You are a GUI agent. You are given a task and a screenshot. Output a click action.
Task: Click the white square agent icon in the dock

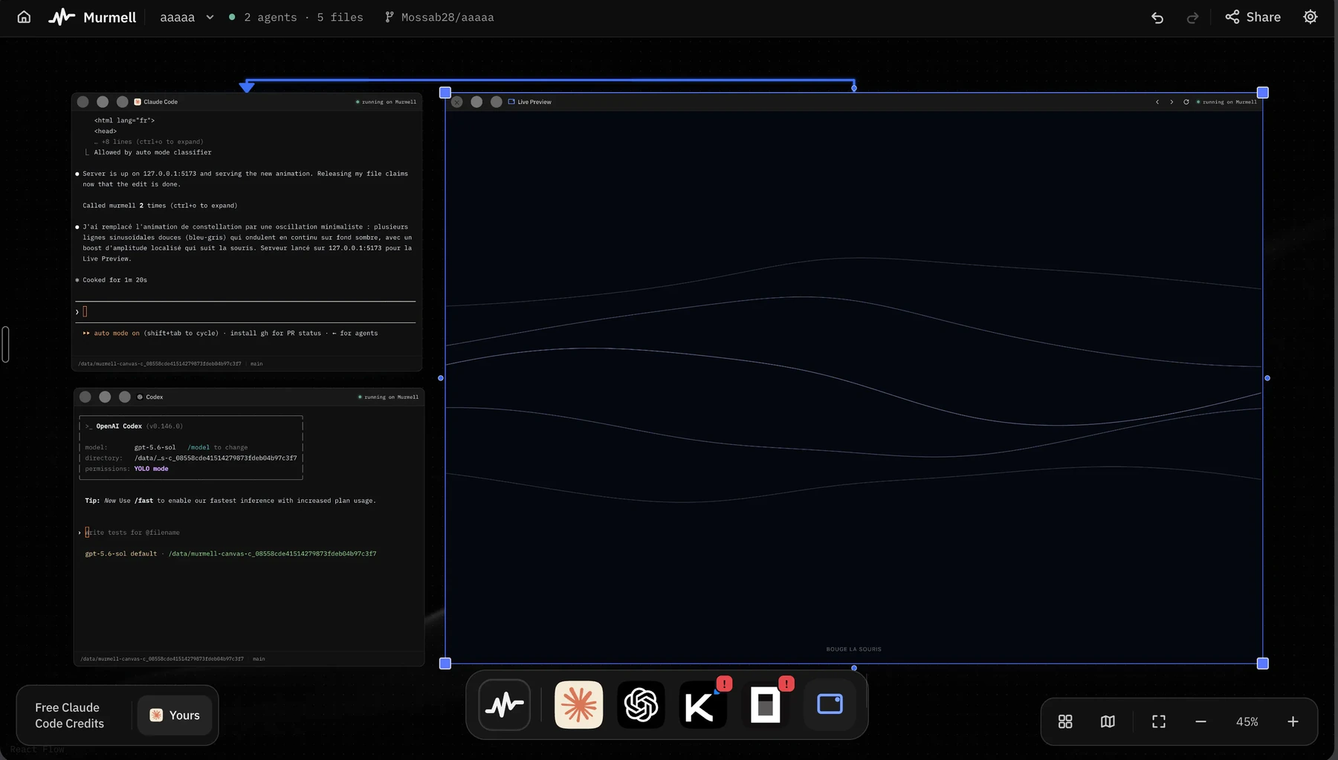pyautogui.click(x=765, y=704)
